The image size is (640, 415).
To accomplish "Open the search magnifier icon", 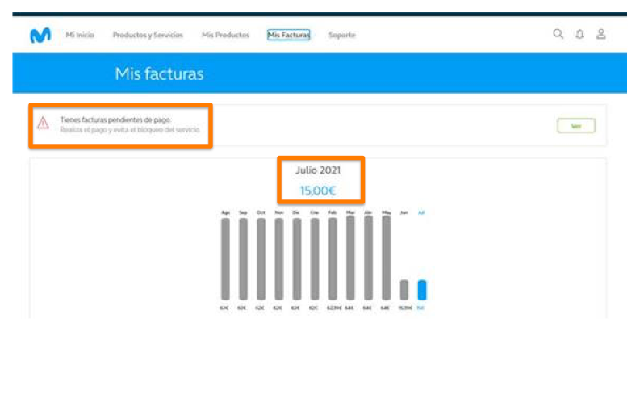I will pyautogui.click(x=558, y=34).
